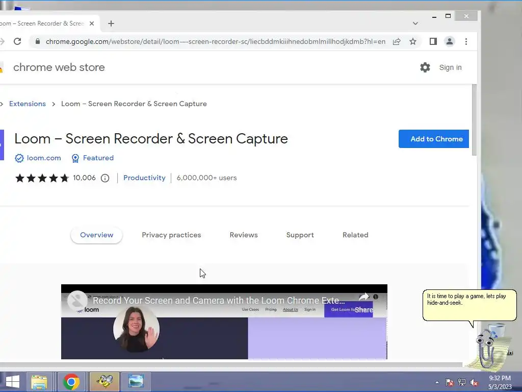The width and height of the screenshot is (522, 392).
Task: Show hidden tray icons arrow
Action: 437,382
